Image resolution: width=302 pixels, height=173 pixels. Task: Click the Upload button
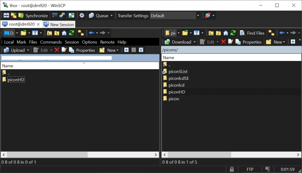click(15, 50)
